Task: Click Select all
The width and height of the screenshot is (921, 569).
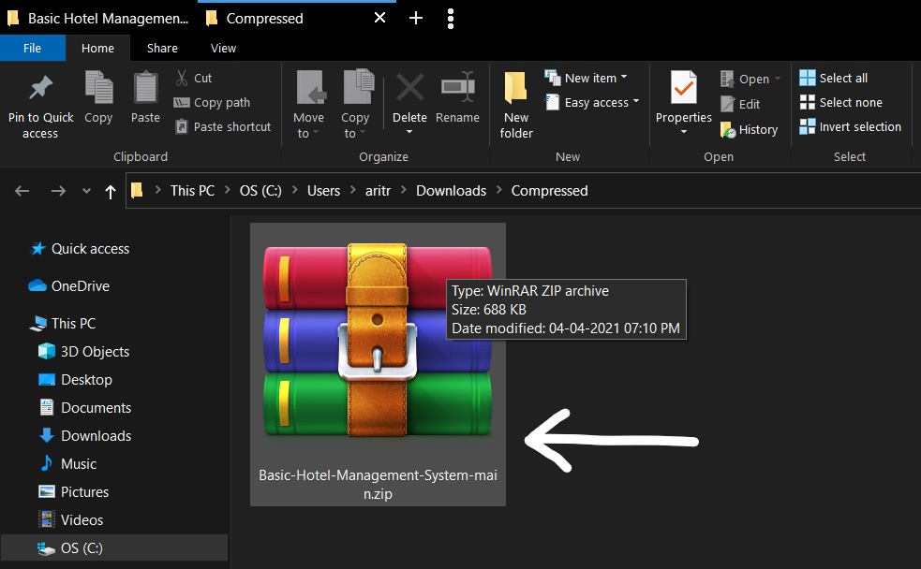Action: (x=834, y=78)
